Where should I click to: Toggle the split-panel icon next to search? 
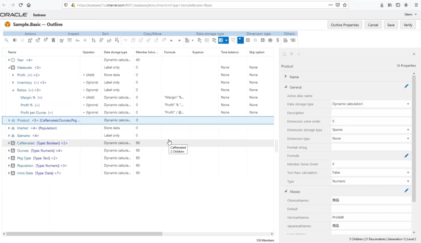point(14,40)
